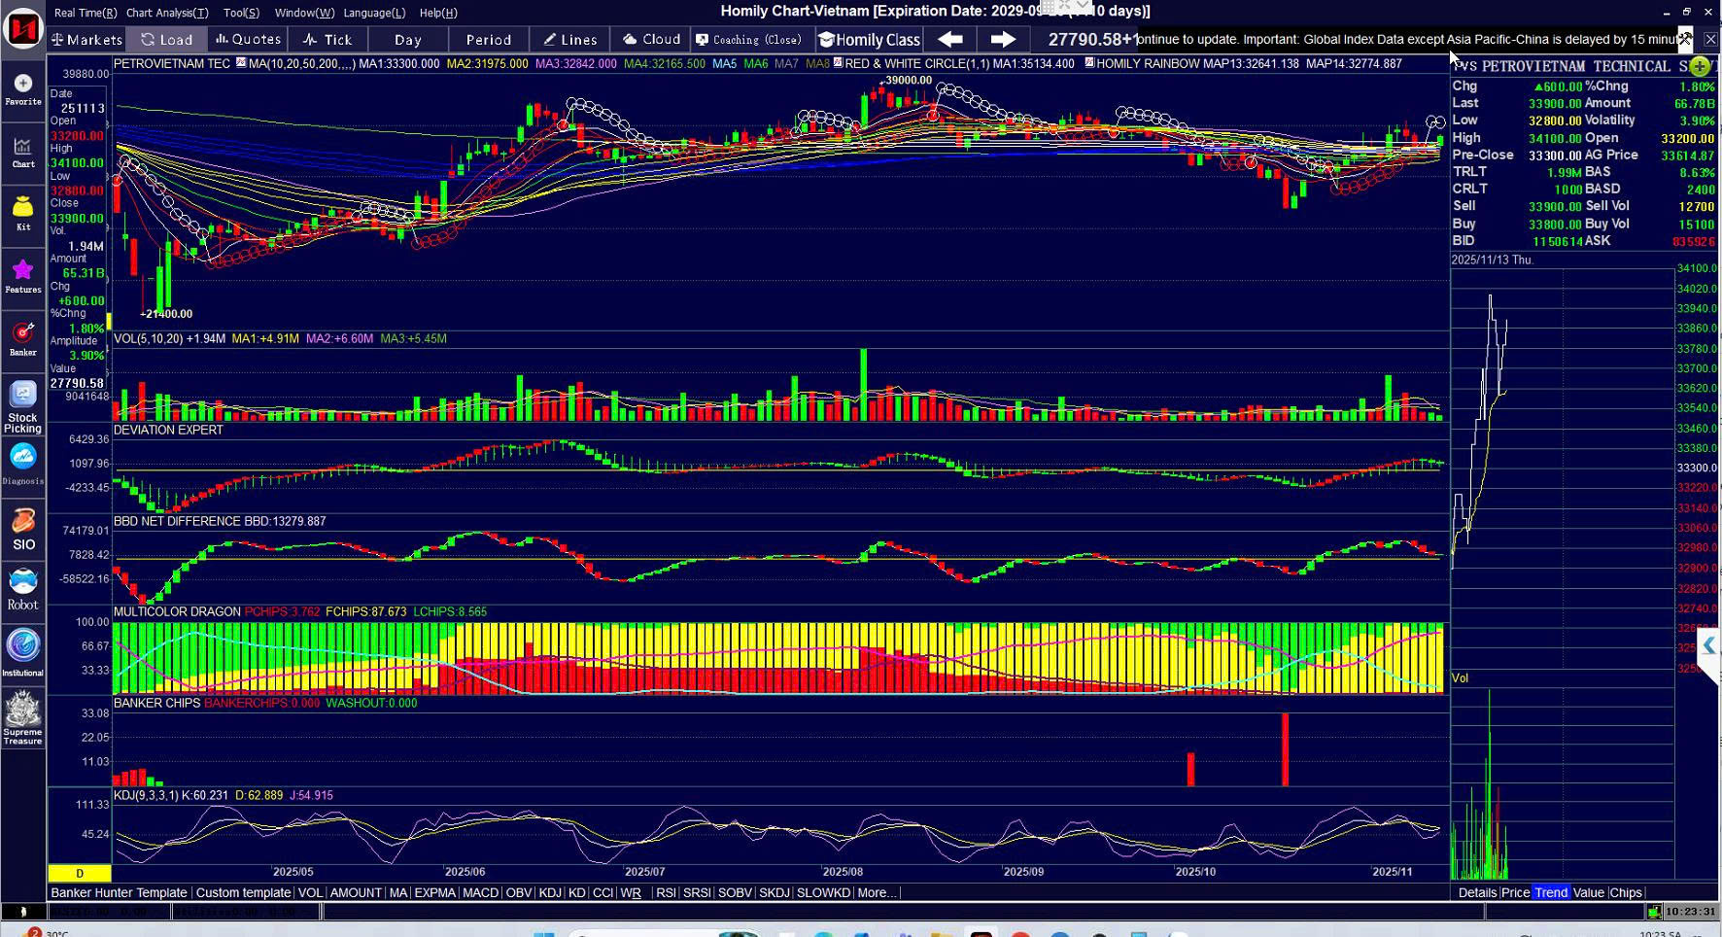Expand More... indicator list

point(876,892)
